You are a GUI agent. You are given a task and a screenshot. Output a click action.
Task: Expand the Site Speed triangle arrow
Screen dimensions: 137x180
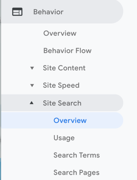(x=32, y=85)
